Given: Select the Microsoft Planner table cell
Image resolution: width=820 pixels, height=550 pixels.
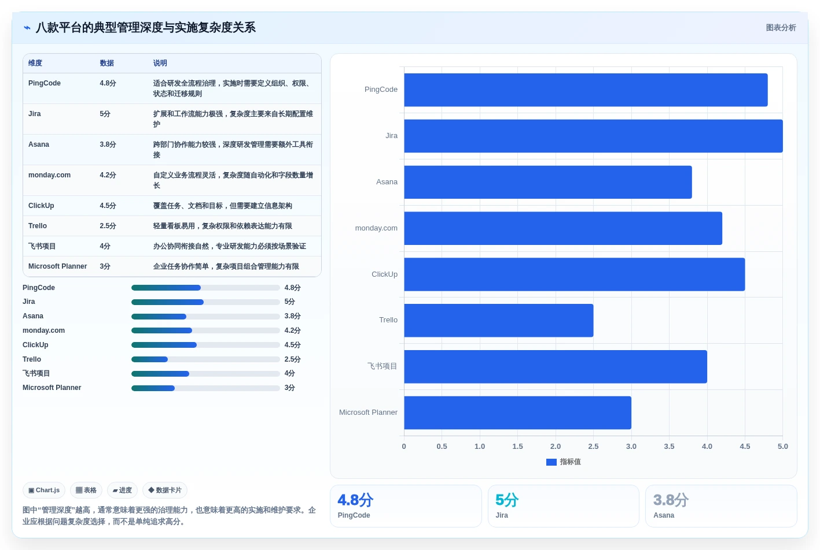Looking at the screenshot, I should pos(58,267).
